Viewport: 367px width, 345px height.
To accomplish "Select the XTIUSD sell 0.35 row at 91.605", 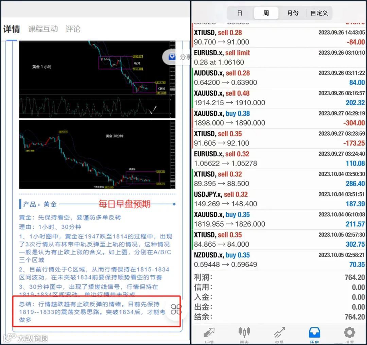I will click(x=279, y=138).
